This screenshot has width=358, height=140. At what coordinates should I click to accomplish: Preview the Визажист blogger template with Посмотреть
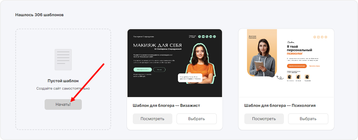click(152, 119)
